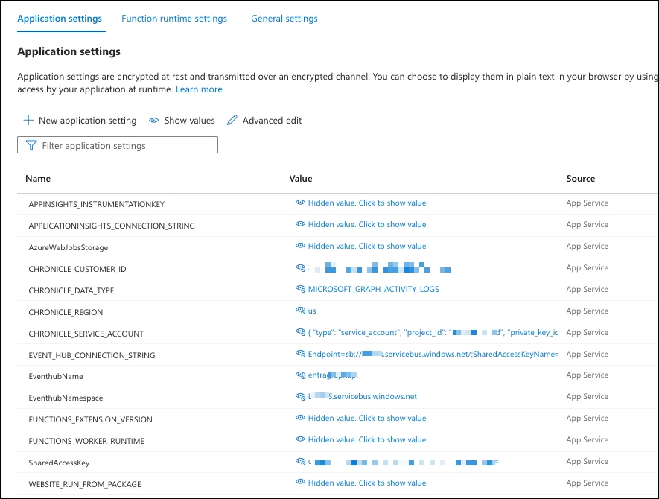Open the APPLICATIONINSIGHTS_CONNECTION_STRING setting name
Screen dimensions: 659x499
(x=112, y=226)
